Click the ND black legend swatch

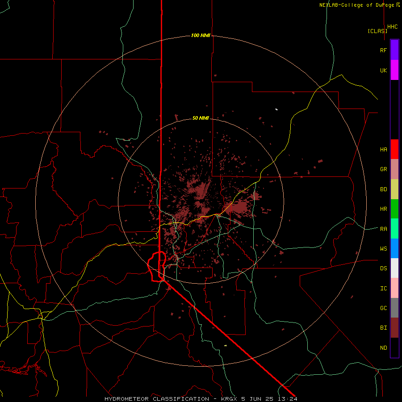(394, 348)
